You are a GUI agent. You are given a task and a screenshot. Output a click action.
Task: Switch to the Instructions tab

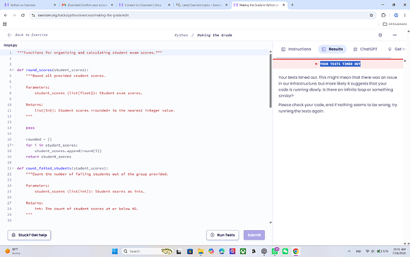point(296,49)
